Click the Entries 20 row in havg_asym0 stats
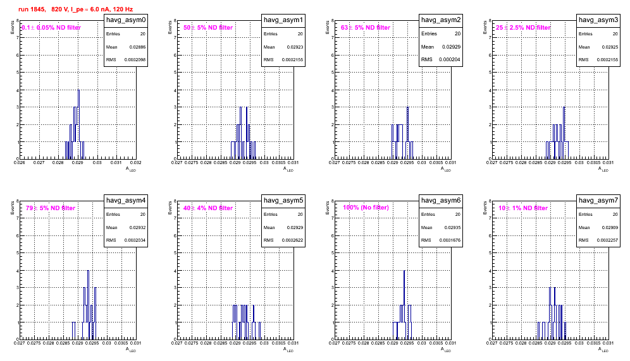The width and height of the screenshot is (630, 361). (126, 34)
